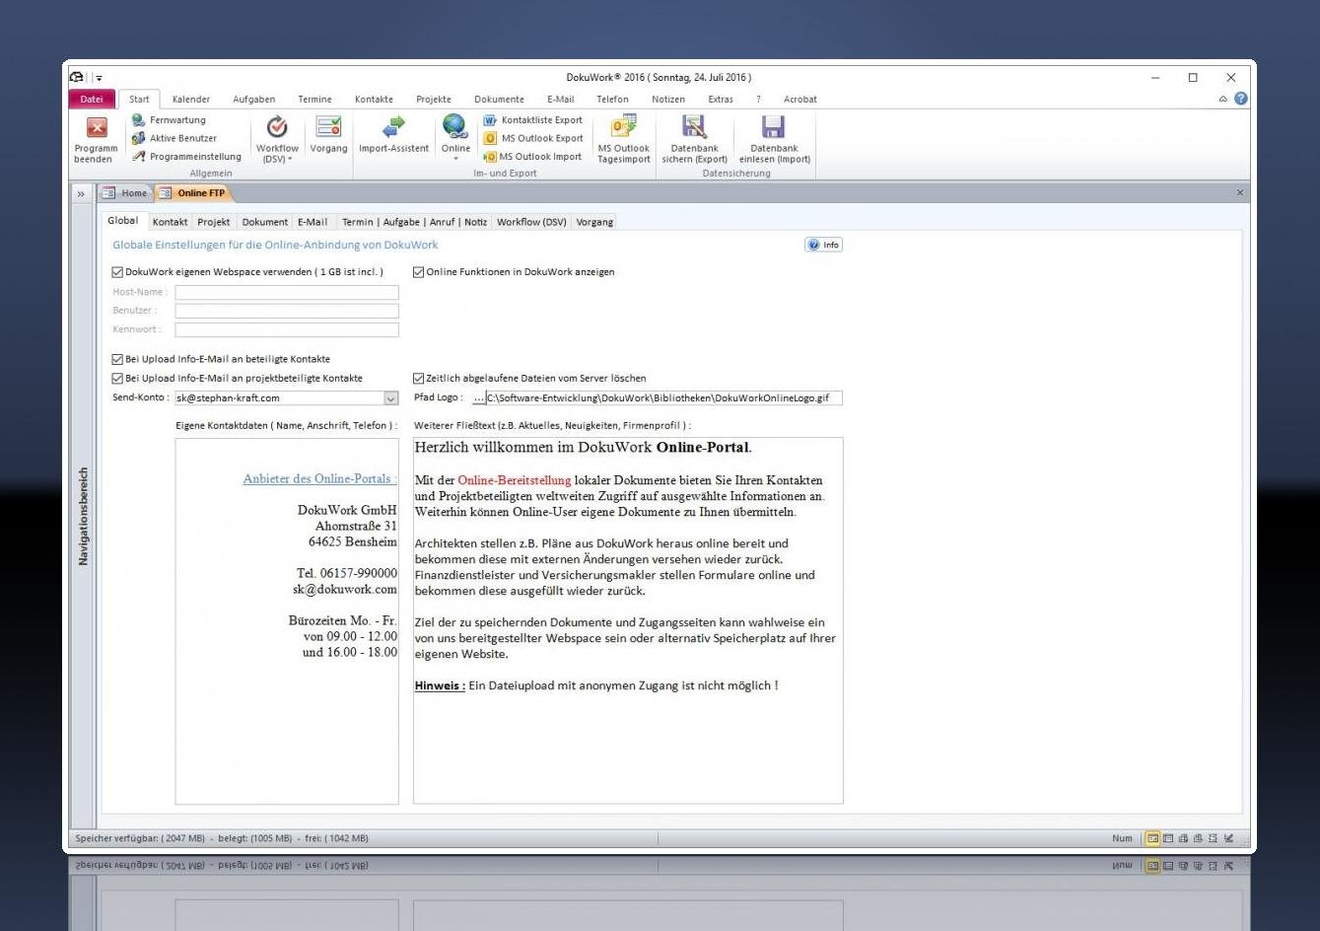Click the Info button
The width and height of the screenshot is (1320, 931).
click(824, 245)
